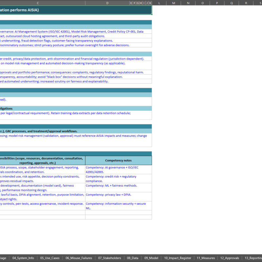Select narrow column E header
Screen dimensions: 262x262
[131, 3]
